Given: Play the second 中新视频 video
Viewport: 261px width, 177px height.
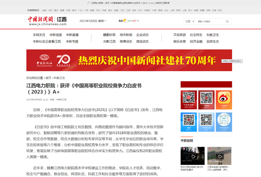Looking at the screenshot, I should 219,156.
